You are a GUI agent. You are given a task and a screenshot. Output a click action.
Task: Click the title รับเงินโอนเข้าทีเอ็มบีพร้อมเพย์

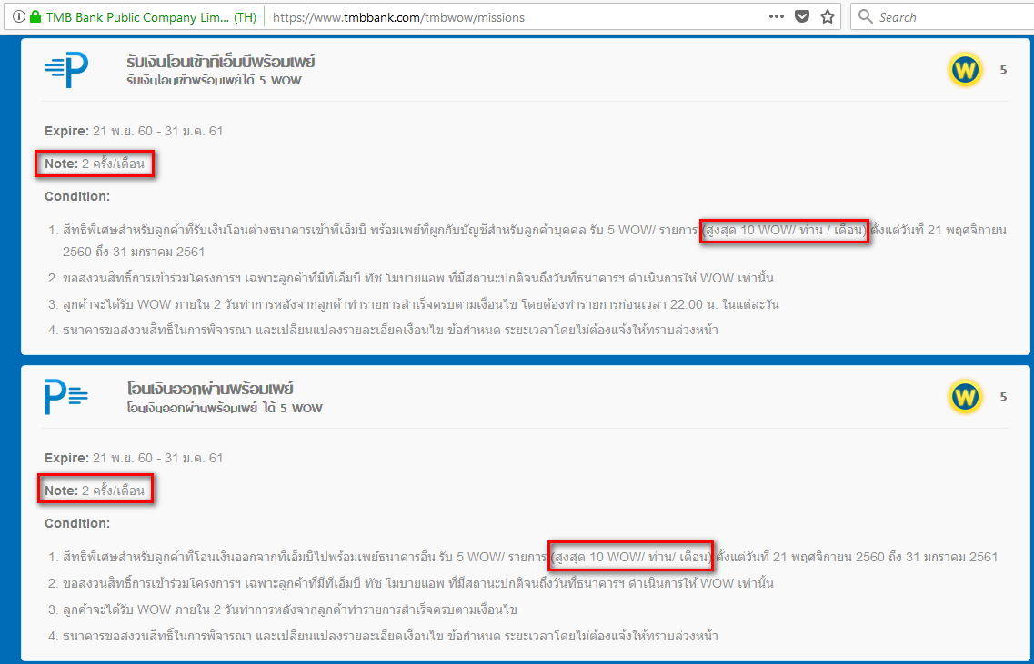(221, 63)
